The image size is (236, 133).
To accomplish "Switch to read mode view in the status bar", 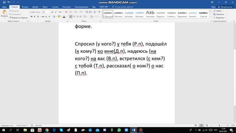I will pyautogui.click(x=196, y=125).
